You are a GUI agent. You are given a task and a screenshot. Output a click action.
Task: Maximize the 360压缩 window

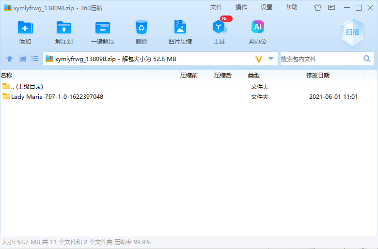pyautogui.click(x=359, y=8)
